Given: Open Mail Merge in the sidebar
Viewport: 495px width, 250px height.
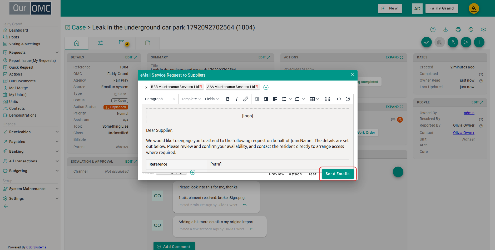Looking at the screenshot, I should (x=18, y=88).
